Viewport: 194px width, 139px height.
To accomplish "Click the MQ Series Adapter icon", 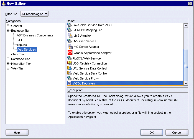I will tap(70, 46).
